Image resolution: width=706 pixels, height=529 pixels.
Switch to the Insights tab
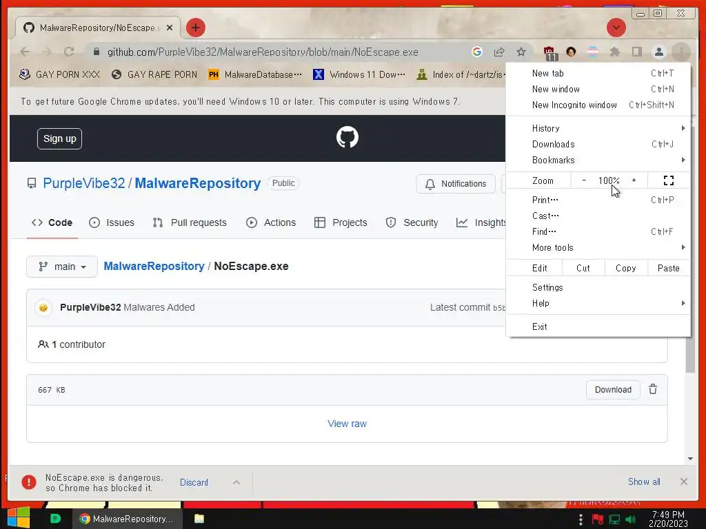click(481, 222)
